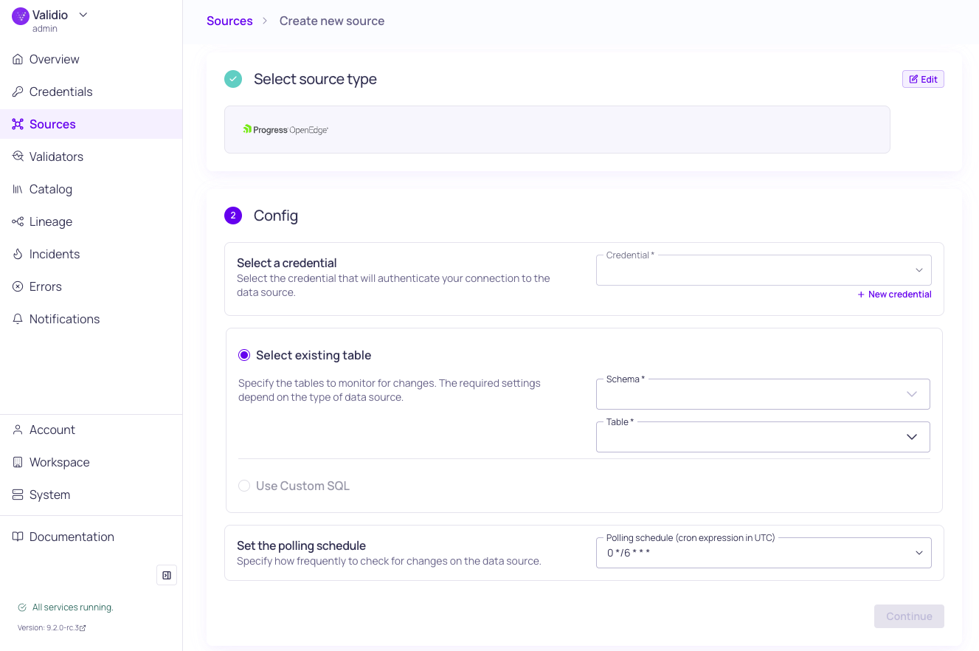Click the Overview home icon
The image size is (979, 651).
pyautogui.click(x=18, y=59)
